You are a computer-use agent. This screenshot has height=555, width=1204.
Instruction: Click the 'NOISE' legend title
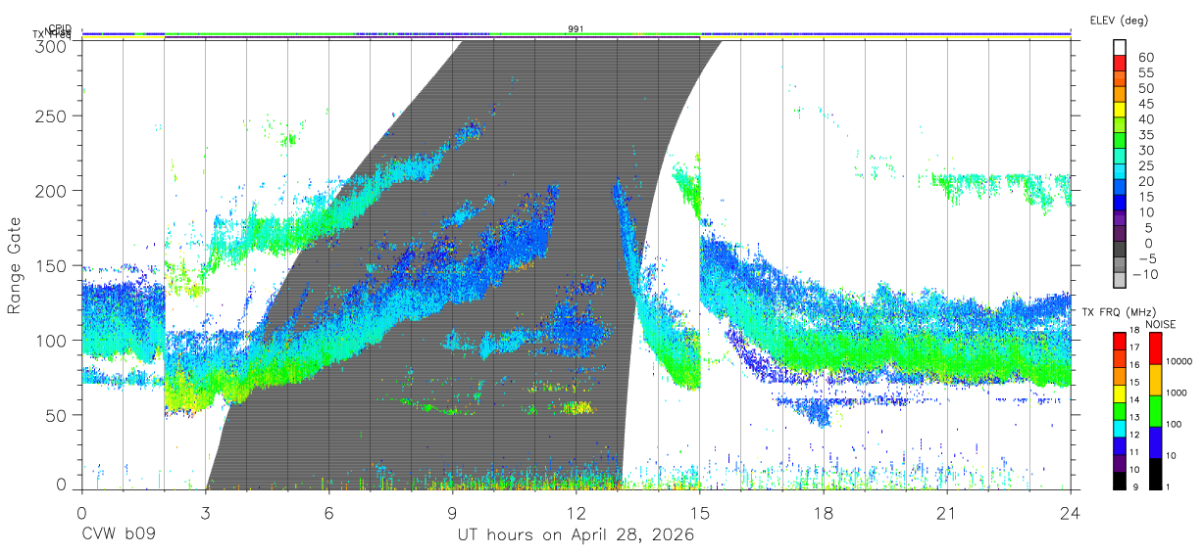pyautogui.click(x=1162, y=323)
